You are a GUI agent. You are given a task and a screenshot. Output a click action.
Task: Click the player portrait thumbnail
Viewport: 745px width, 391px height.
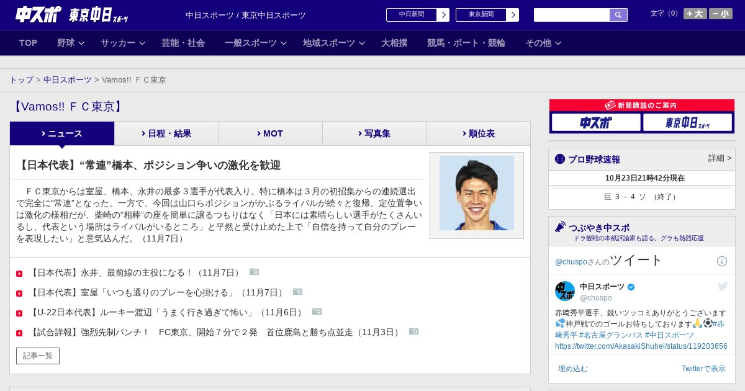(x=477, y=193)
